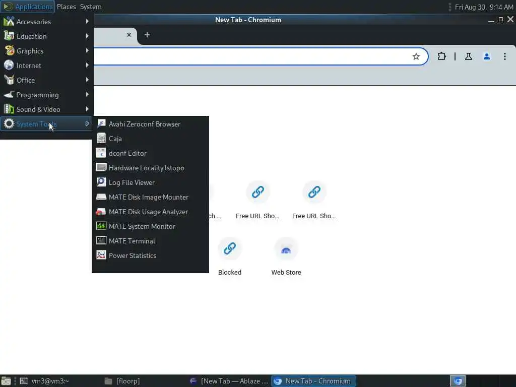
Task: Open Log File Viewer
Action: (x=150, y=182)
